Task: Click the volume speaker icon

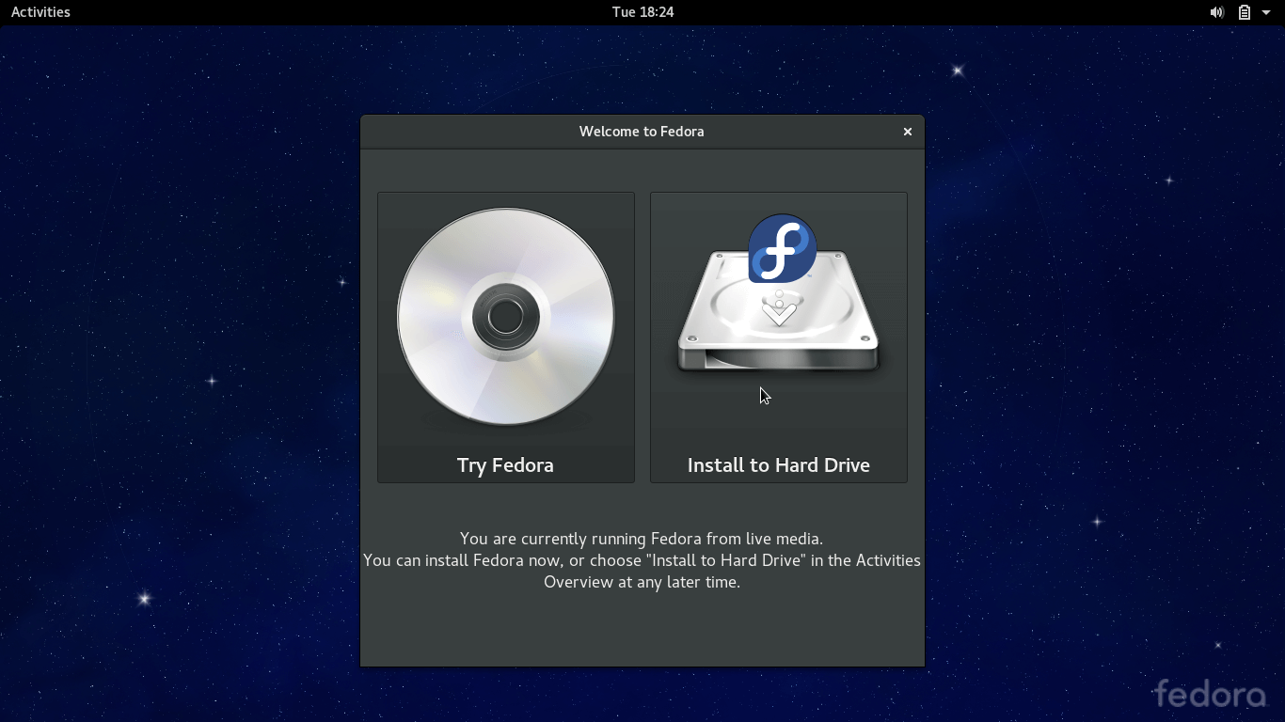Action: tap(1216, 12)
